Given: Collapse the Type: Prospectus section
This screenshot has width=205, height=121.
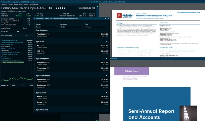Looking at the screenshot, I should 107,58.
